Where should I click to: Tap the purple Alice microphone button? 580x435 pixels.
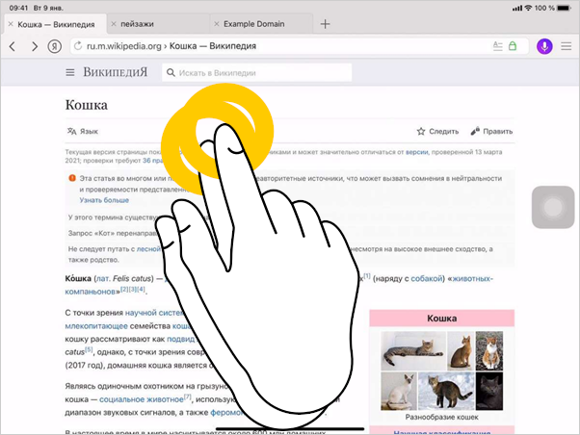click(544, 46)
